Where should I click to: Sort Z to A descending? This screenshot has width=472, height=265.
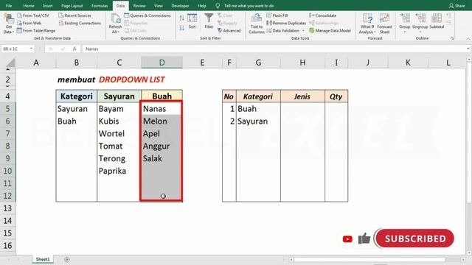pyautogui.click(x=182, y=28)
